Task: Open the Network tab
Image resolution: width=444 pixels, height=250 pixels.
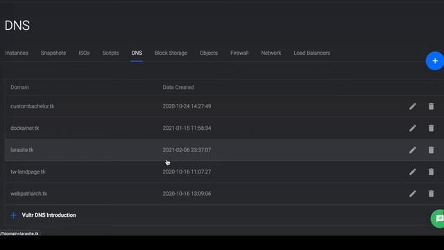Action: point(271,53)
